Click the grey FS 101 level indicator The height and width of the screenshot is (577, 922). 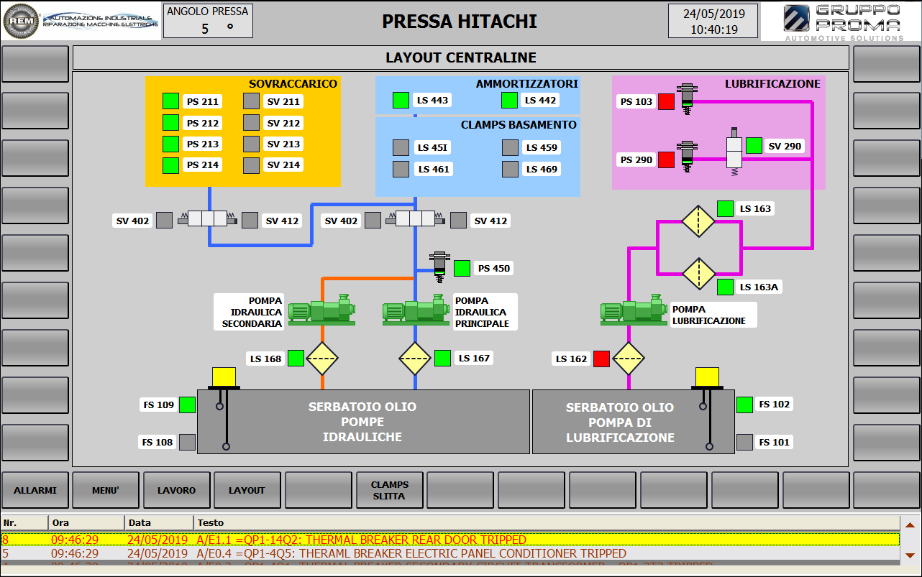(x=744, y=442)
